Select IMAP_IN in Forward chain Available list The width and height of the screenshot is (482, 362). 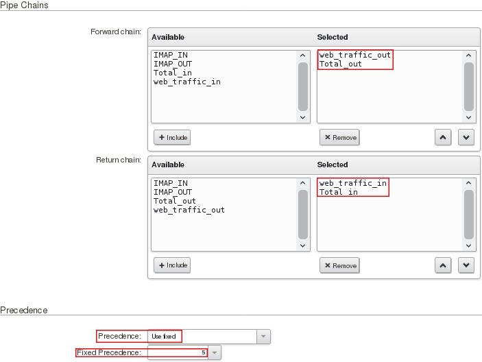(171, 55)
